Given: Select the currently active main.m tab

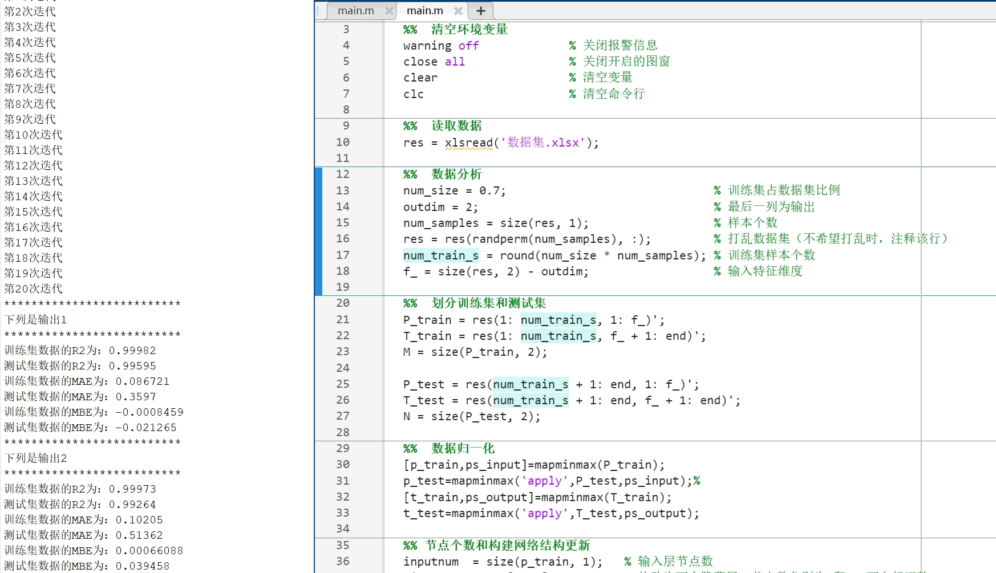Looking at the screenshot, I should (424, 11).
